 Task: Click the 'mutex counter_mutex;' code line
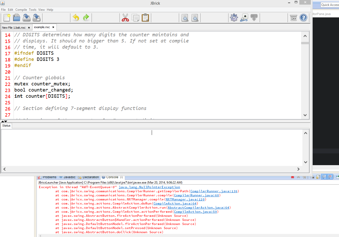coord(42,84)
